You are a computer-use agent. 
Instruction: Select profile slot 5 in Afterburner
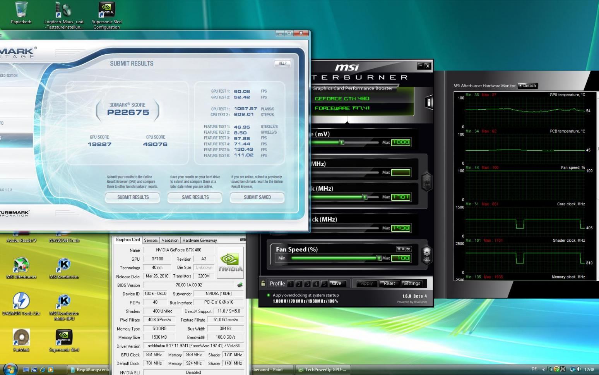click(x=324, y=284)
